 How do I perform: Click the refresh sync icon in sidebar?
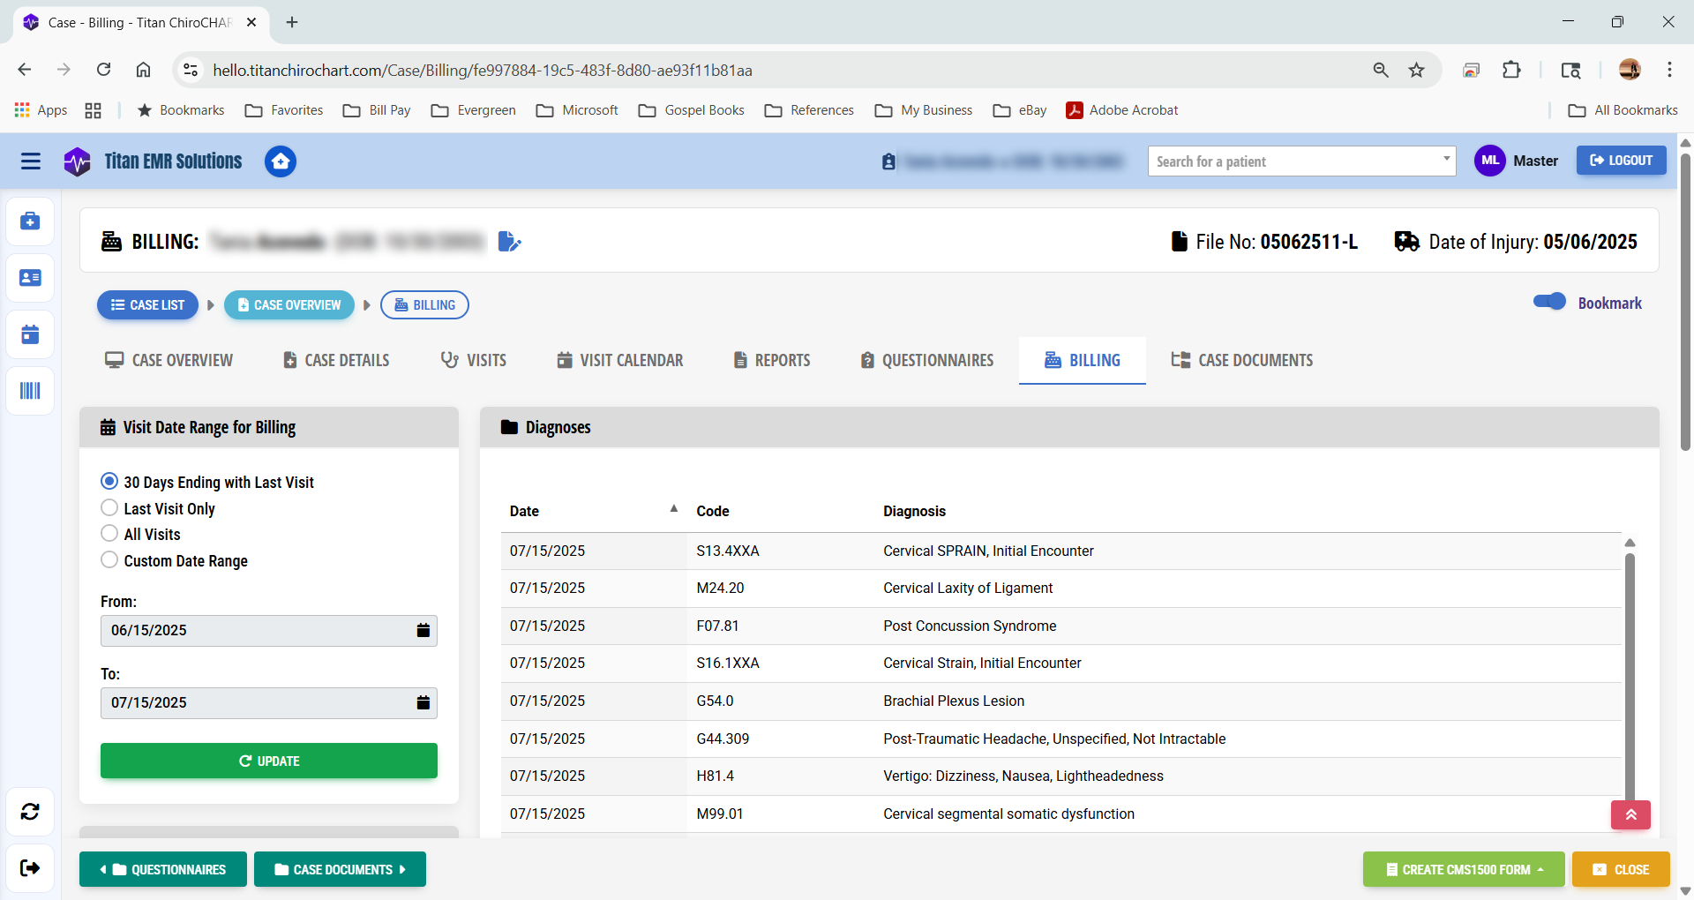[30, 812]
